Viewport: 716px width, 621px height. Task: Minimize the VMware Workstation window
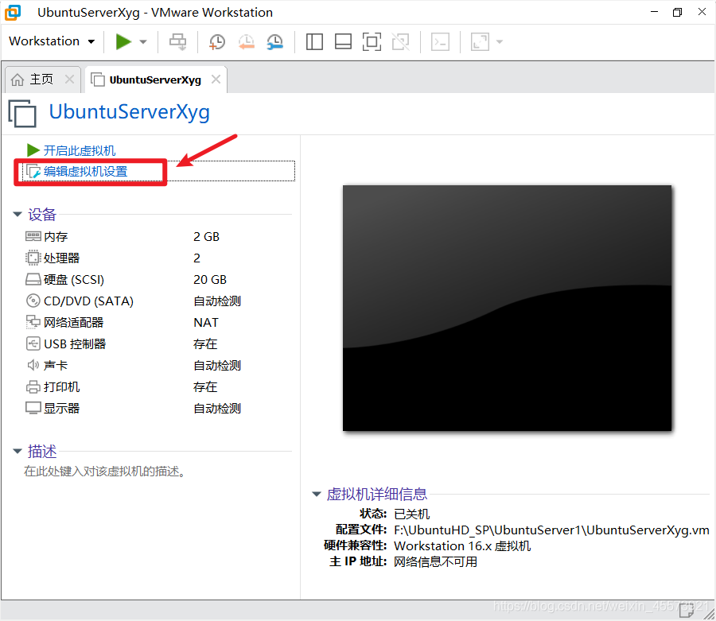654,12
